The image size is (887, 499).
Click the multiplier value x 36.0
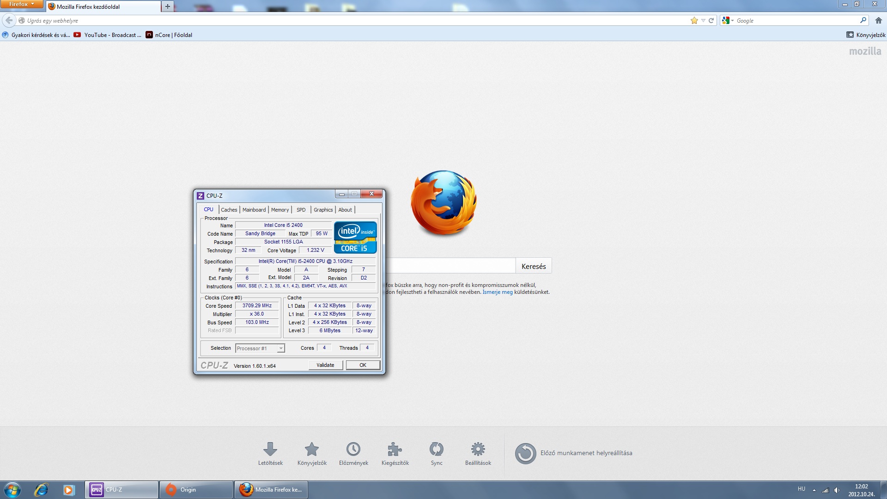click(257, 314)
